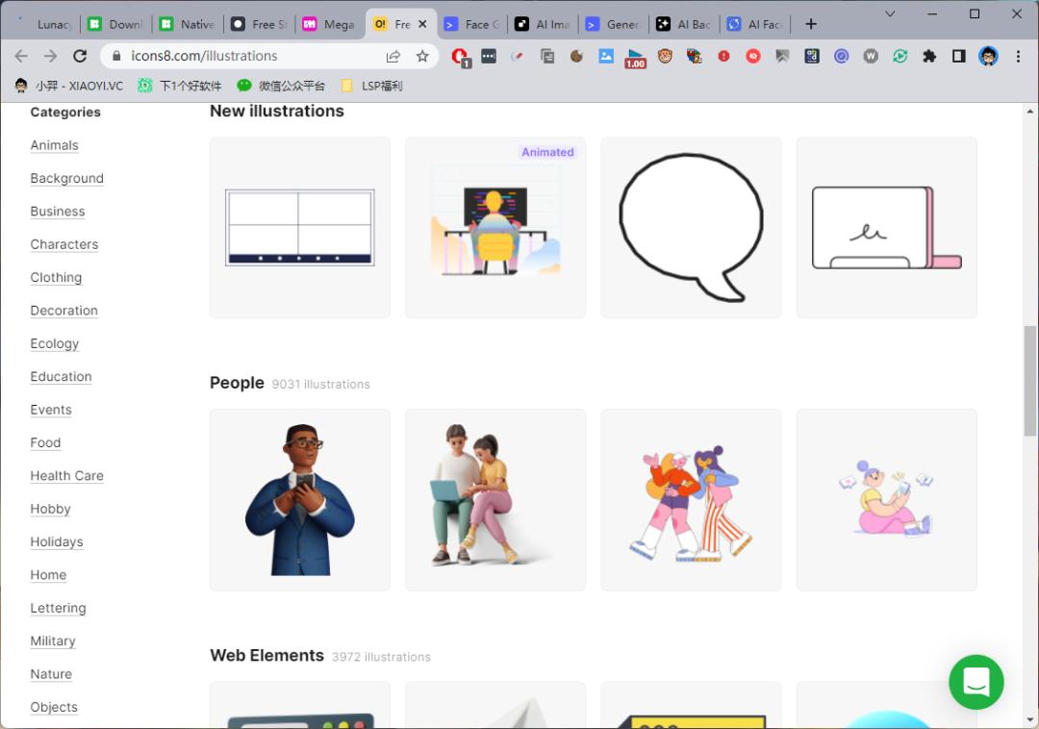Screen dimensions: 1039x729
Task: Click the bookmark star icon in address bar
Action: pos(422,56)
